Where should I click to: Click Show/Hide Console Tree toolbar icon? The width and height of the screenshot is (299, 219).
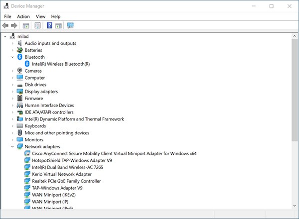(x=26, y=25)
